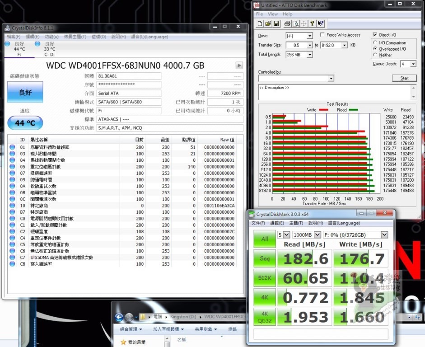
Task: Click the blue status orb for attribute 05
Action: point(12,167)
